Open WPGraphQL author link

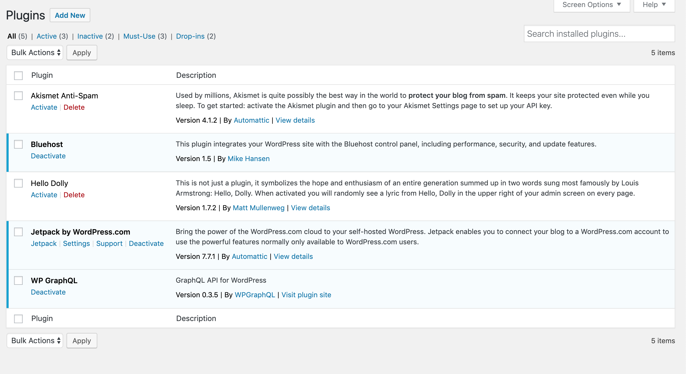click(x=255, y=295)
